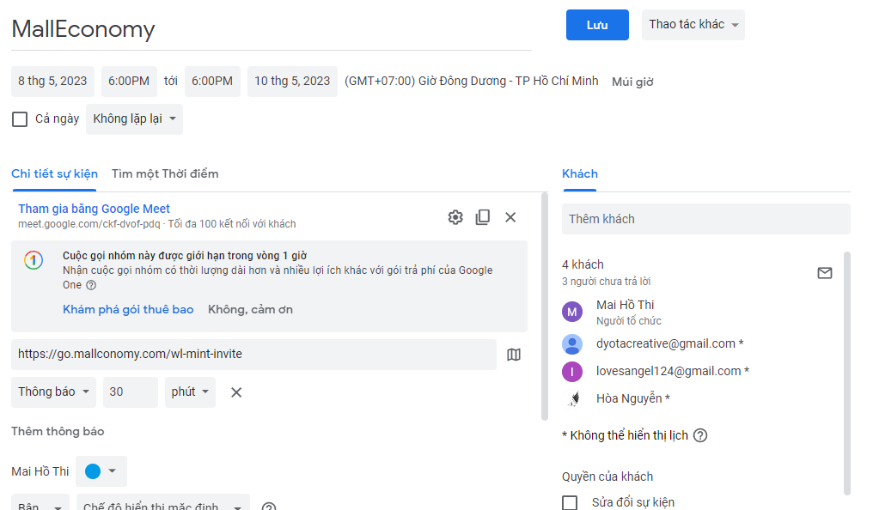Screen dimensions: 873x510
Task: Select guest 'dyotacreative@gmail.com *'
Action: pos(669,344)
